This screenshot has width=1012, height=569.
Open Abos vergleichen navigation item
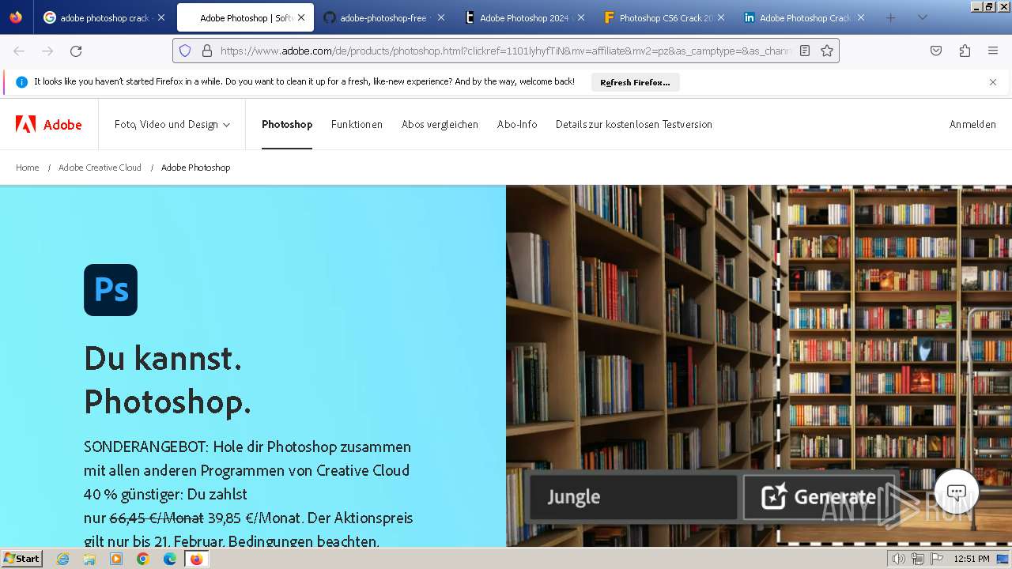440,124
